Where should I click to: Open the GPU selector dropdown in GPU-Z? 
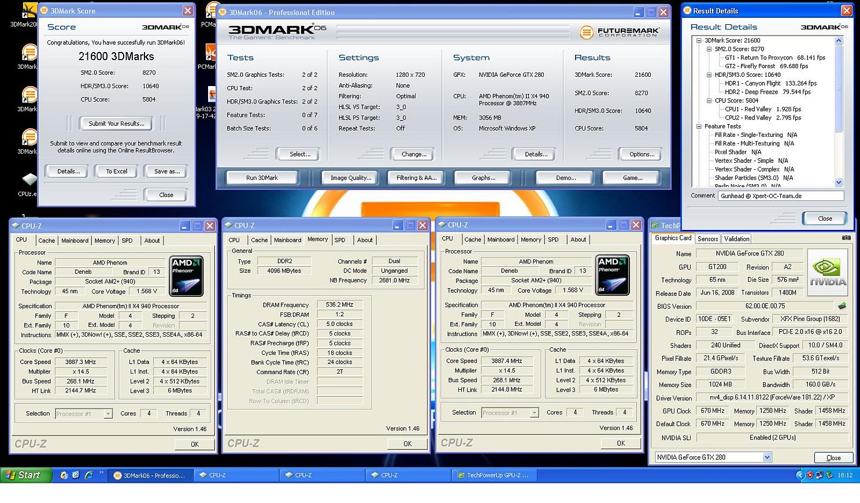pos(767,457)
